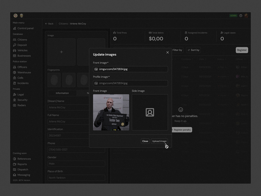Open the Incidents document icon
261x196 pixels.
click(15, 83)
